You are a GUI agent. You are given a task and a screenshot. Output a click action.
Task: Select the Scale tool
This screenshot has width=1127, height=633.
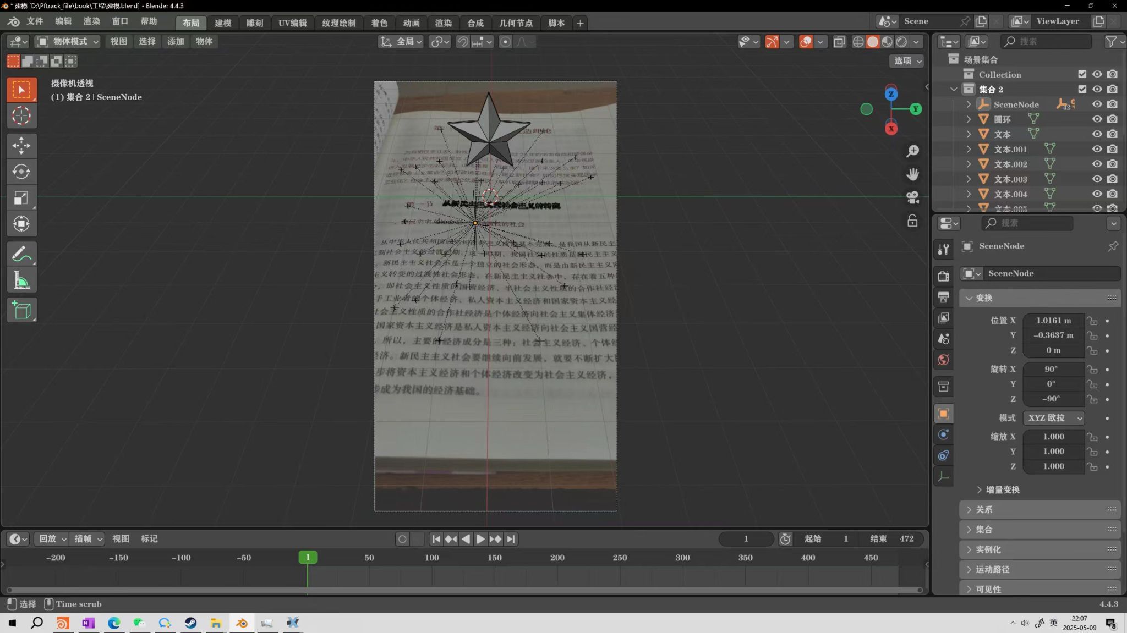(21, 198)
